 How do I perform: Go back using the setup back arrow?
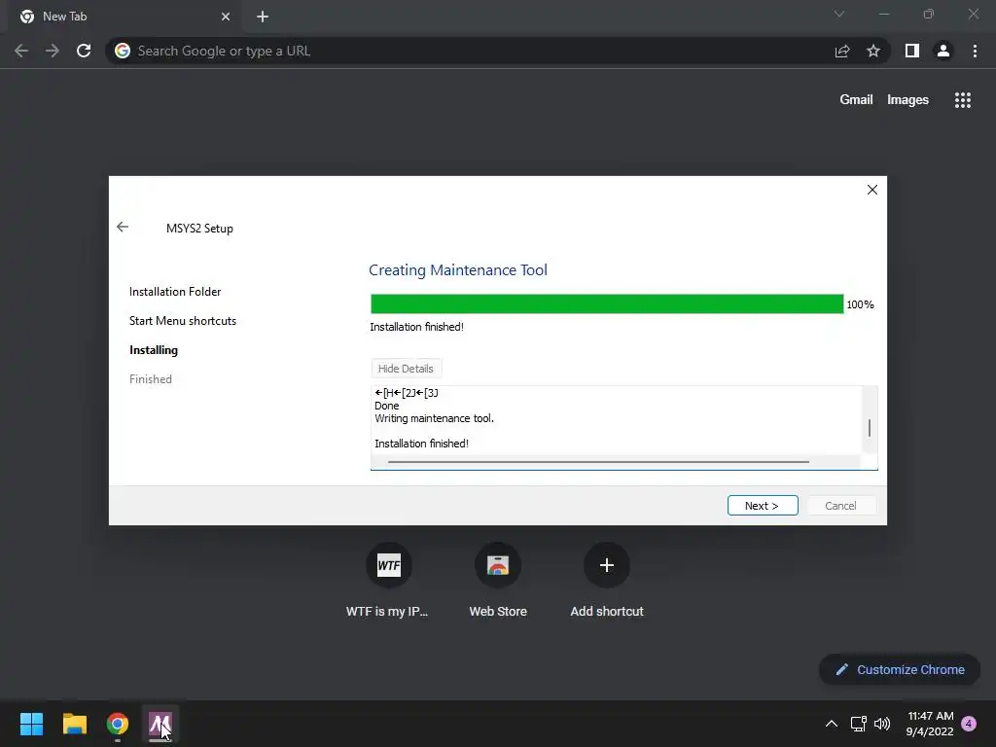pyautogui.click(x=123, y=227)
